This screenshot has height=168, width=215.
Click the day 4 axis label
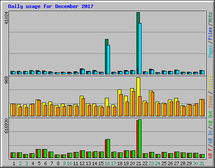(33, 163)
